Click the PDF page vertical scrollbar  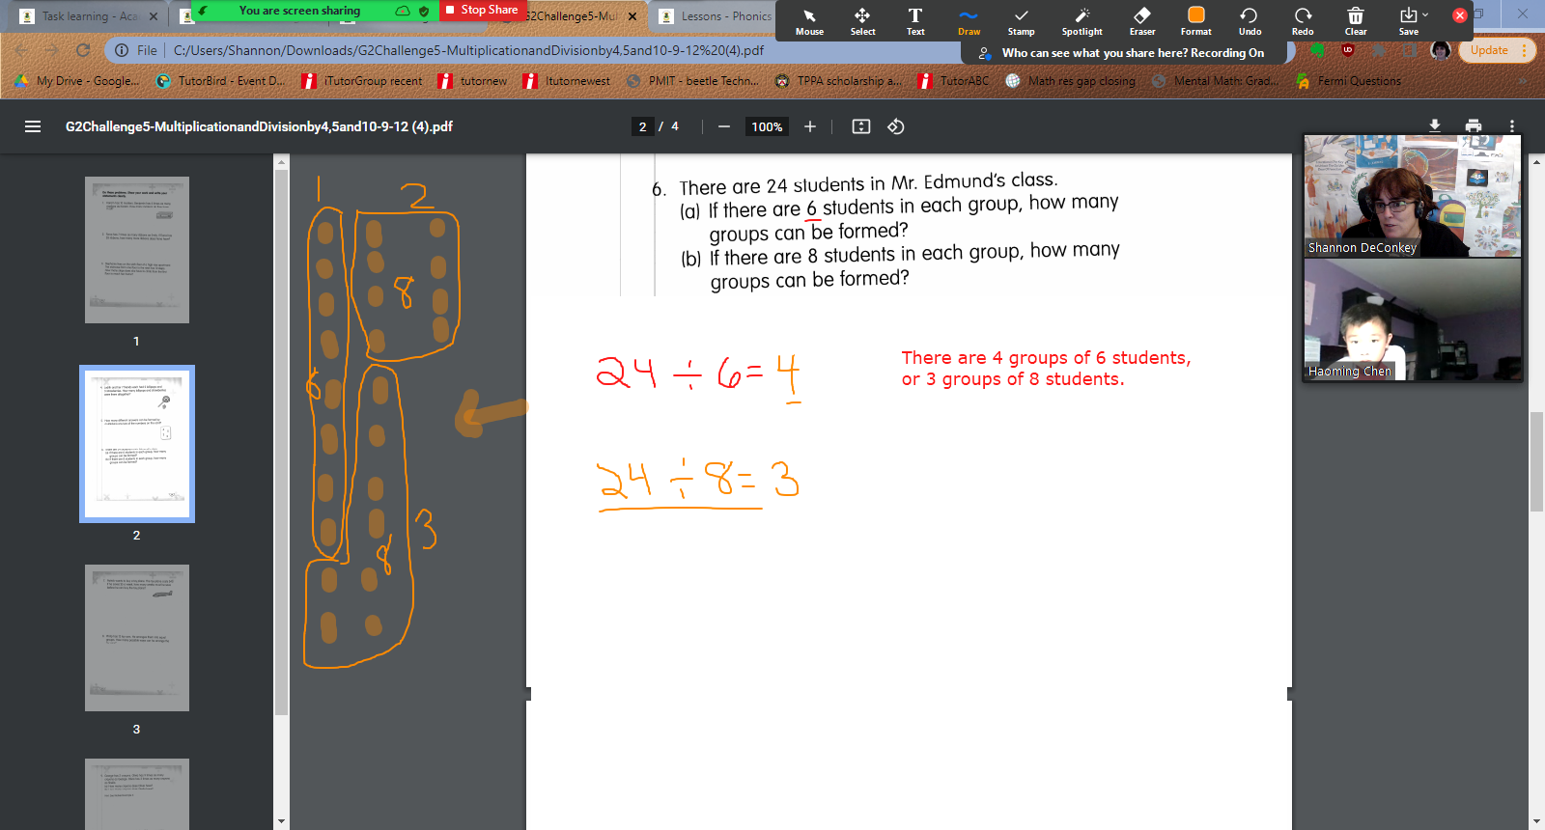click(1536, 461)
